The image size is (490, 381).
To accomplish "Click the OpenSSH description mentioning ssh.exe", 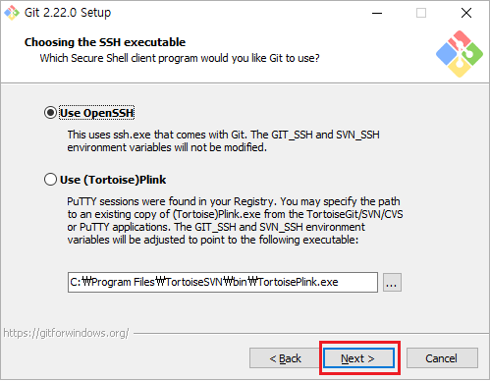I will click(x=223, y=141).
